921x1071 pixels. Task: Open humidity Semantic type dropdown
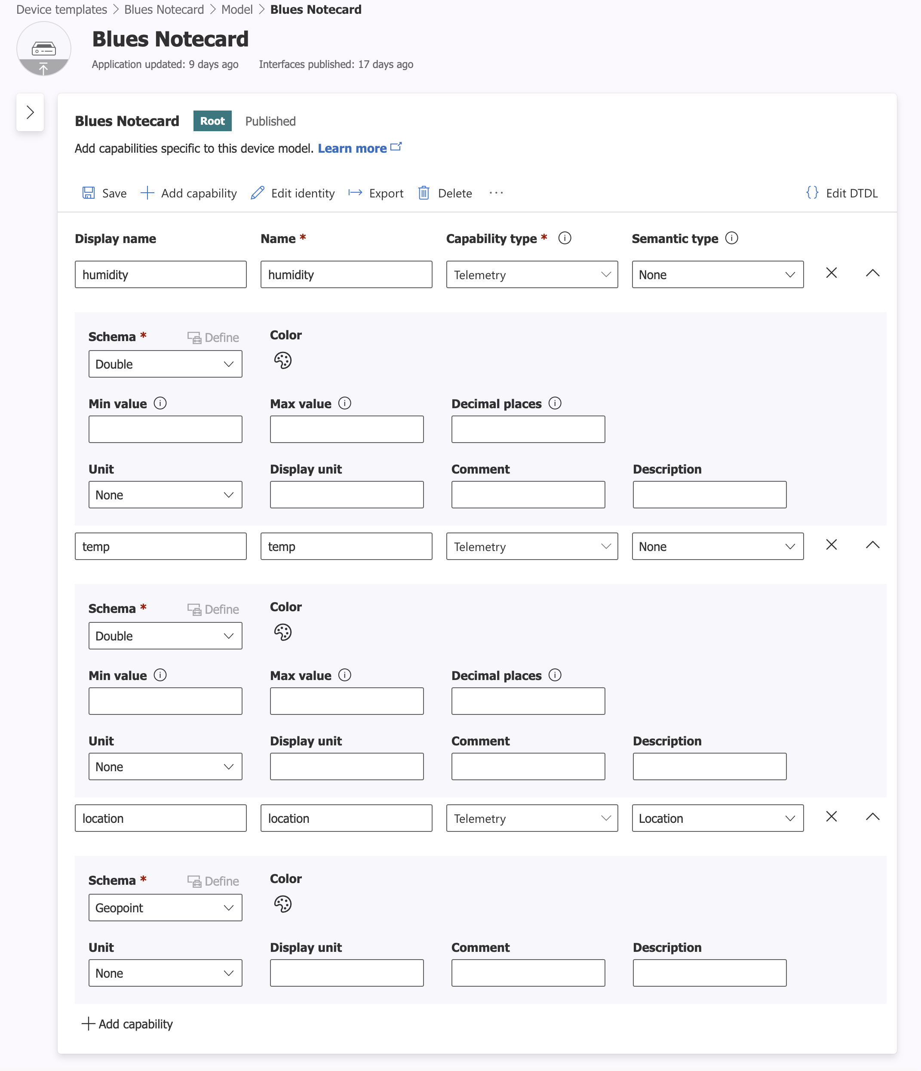tap(718, 274)
